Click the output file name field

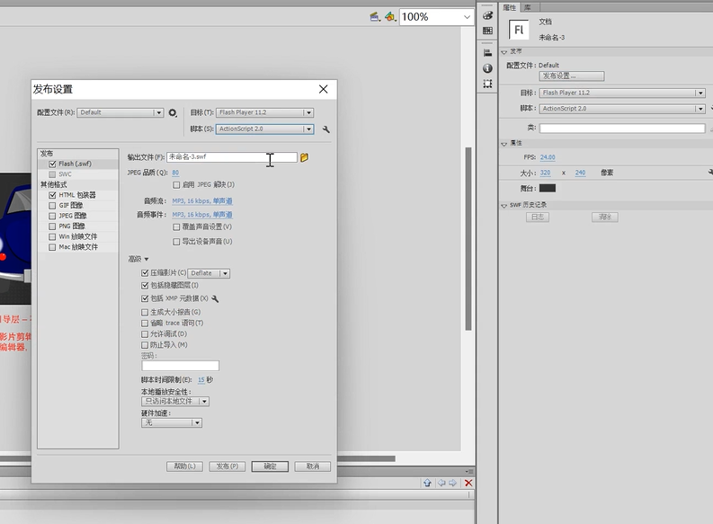click(x=232, y=157)
